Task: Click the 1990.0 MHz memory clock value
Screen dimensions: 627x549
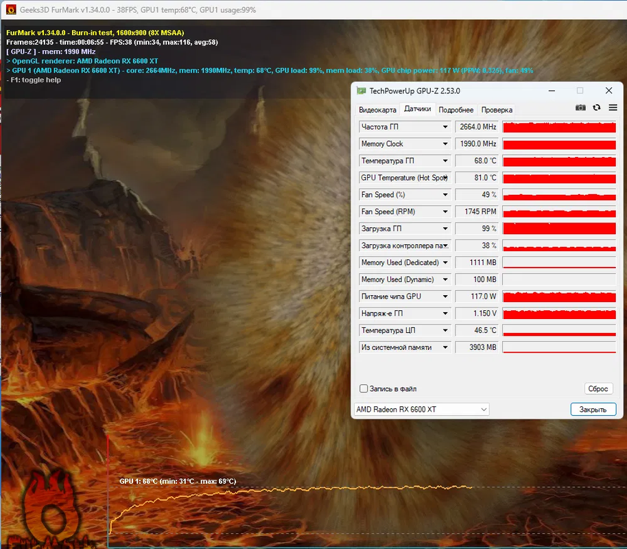Action: [x=477, y=143]
